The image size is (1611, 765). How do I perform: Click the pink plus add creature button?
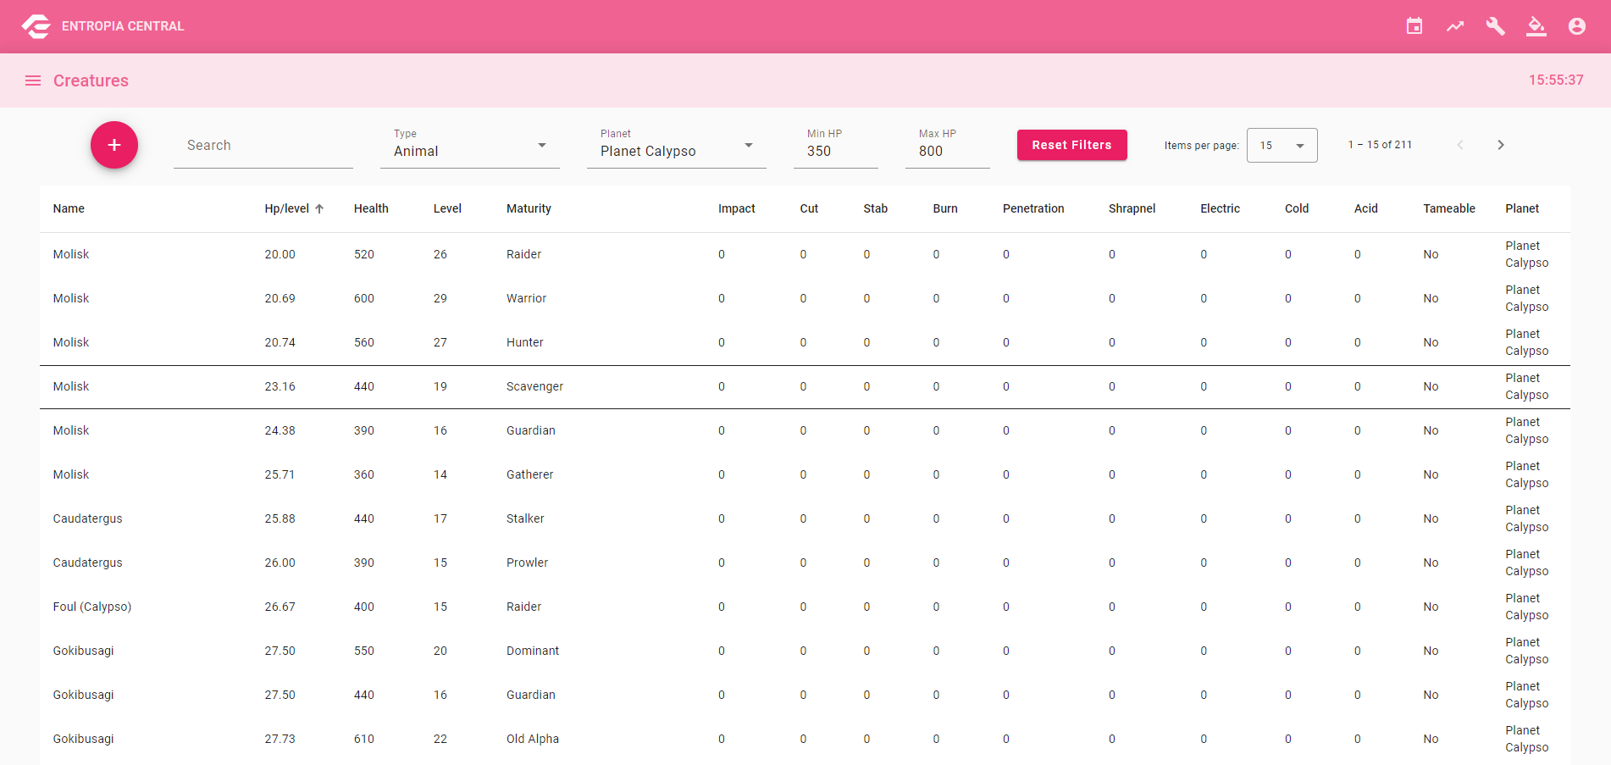[x=114, y=145]
